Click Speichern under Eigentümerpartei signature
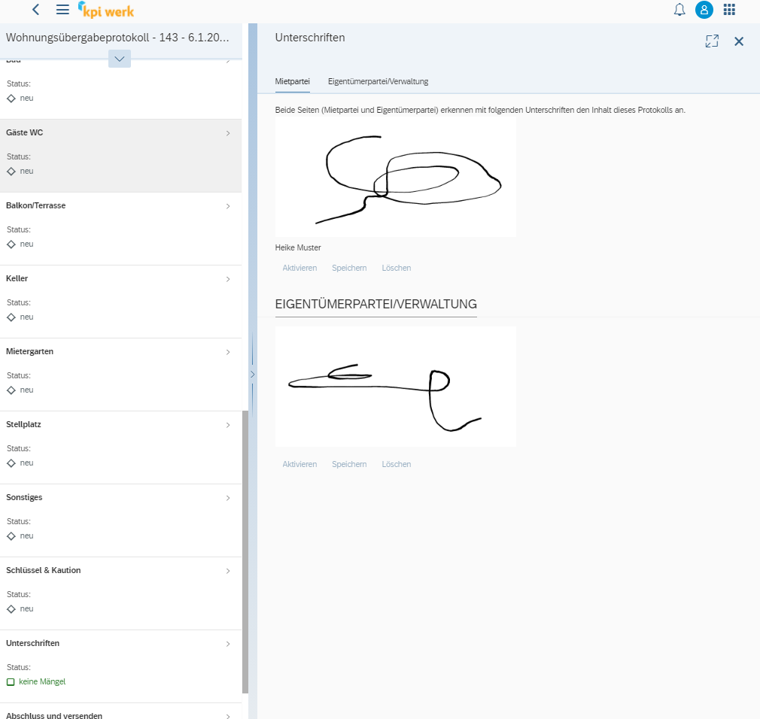Image resolution: width=760 pixels, height=719 pixels. [349, 464]
